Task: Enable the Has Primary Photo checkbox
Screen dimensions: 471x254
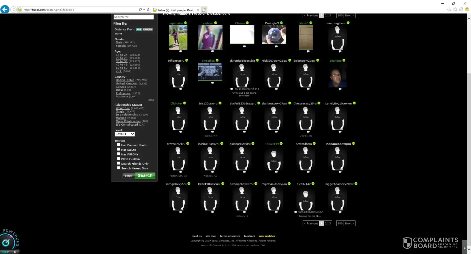Action: 119,145
